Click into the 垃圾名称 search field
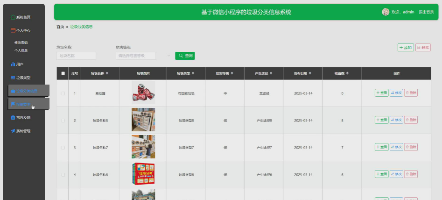 coord(77,56)
